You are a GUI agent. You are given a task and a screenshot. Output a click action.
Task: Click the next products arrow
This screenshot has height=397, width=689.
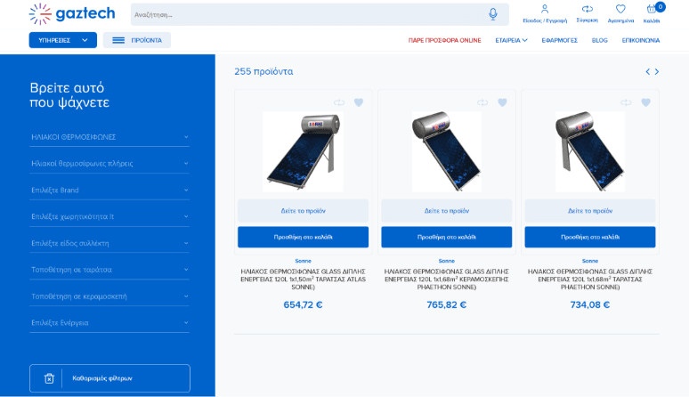pos(657,71)
